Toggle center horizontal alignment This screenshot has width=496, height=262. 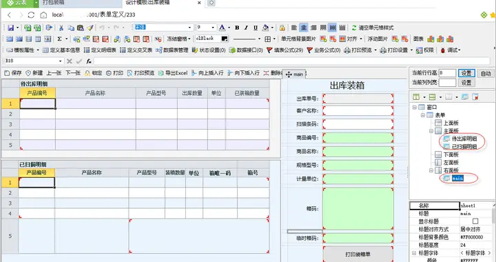pos(303,28)
